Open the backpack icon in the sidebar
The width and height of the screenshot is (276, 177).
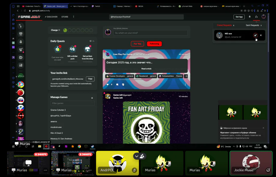(21, 42)
